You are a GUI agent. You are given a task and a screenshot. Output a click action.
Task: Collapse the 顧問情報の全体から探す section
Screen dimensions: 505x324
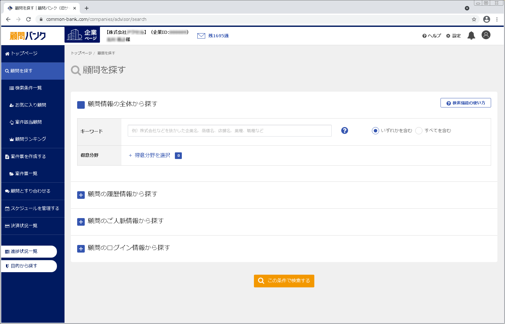pyautogui.click(x=81, y=105)
